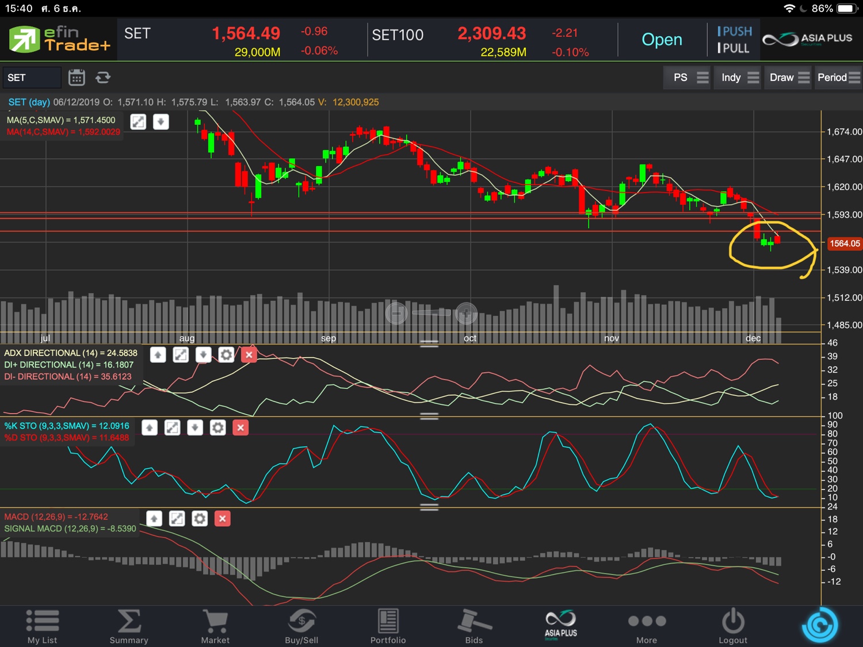Remove the MACD indicator
863x647 pixels.
[x=222, y=519]
